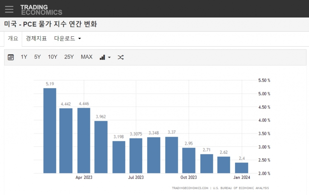The height and width of the screenshot is (195, 309).
Task: Choose the 25Y time range
Action: coord(69,57)
